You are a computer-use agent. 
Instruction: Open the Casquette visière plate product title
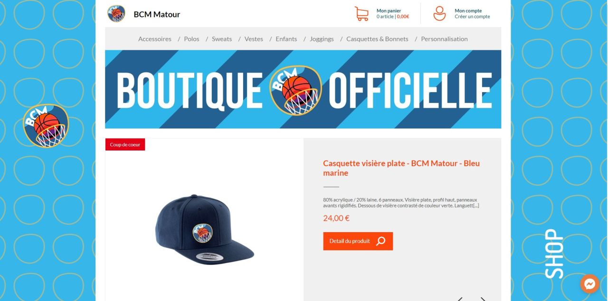(401, 168)
